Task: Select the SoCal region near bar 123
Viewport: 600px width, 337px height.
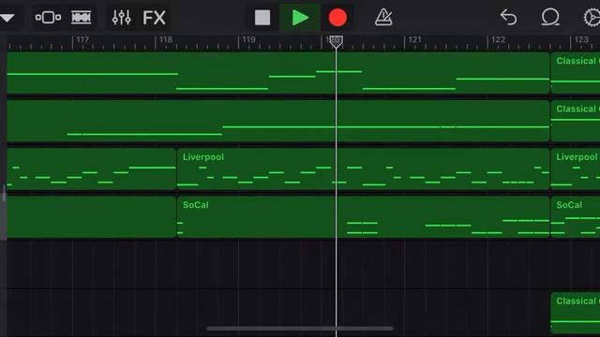Action: 576,217
